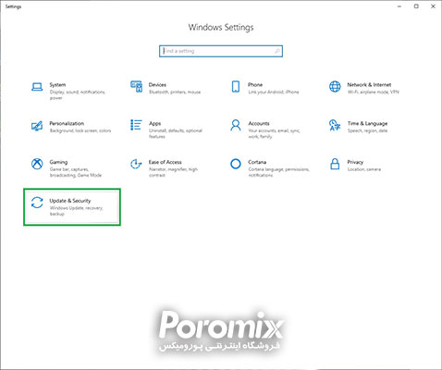The image size is (442, 370).
Task: Close the Settings window
Action: coord(433,6)
